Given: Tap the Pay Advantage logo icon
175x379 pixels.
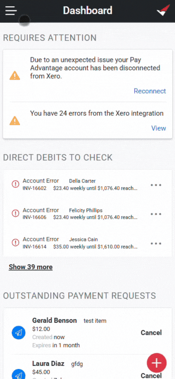Looking at the screenshot, I should pyautogui.click(x=163, y=10).
